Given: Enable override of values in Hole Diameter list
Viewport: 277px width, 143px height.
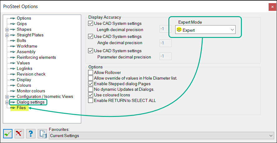Looking at the screenshot, I should click(x=91, y=78).
